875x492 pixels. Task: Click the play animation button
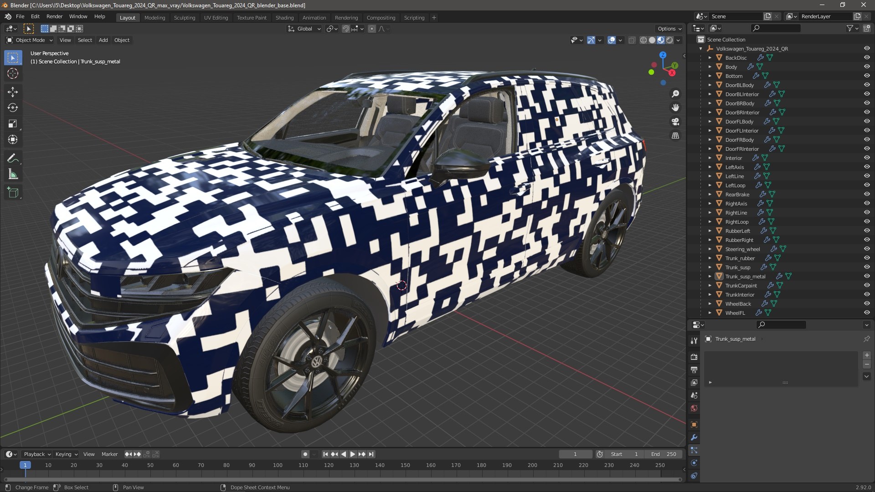tap(352, 454)
